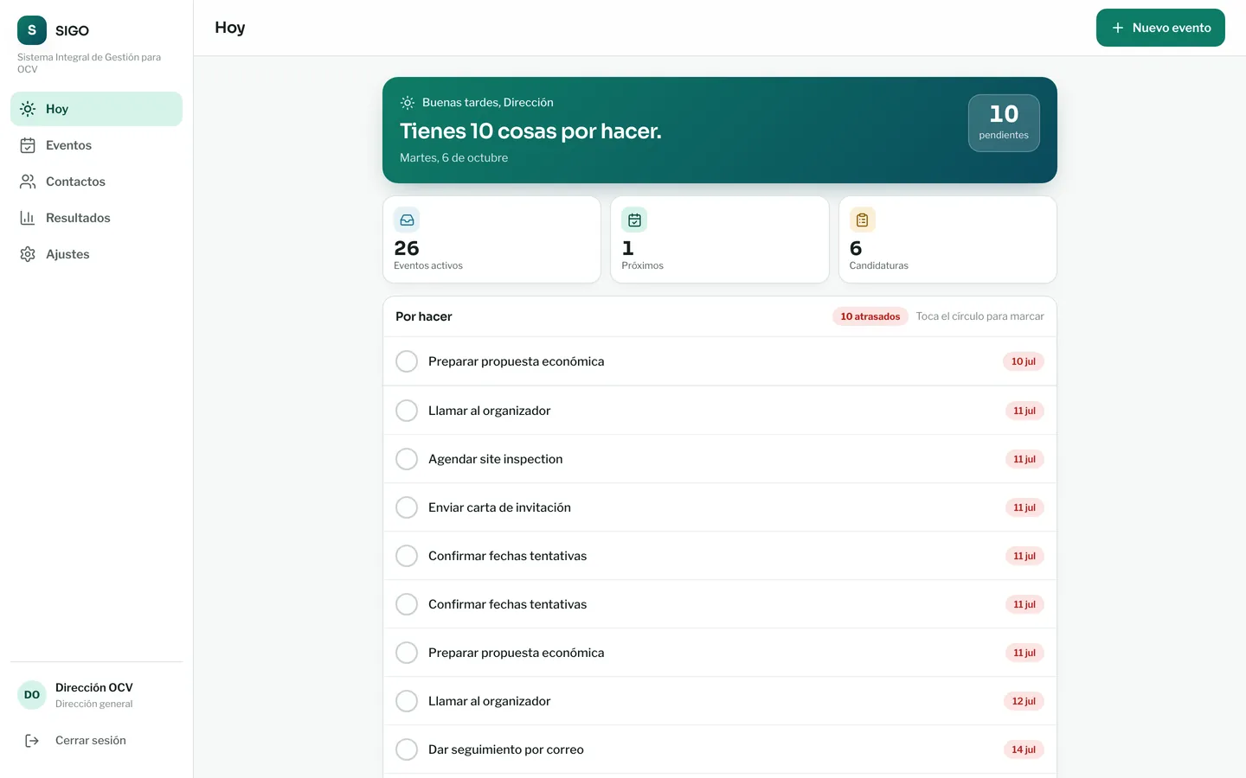Click the 12 jul date badge

pyautogui.click(x=1024, y=701)
